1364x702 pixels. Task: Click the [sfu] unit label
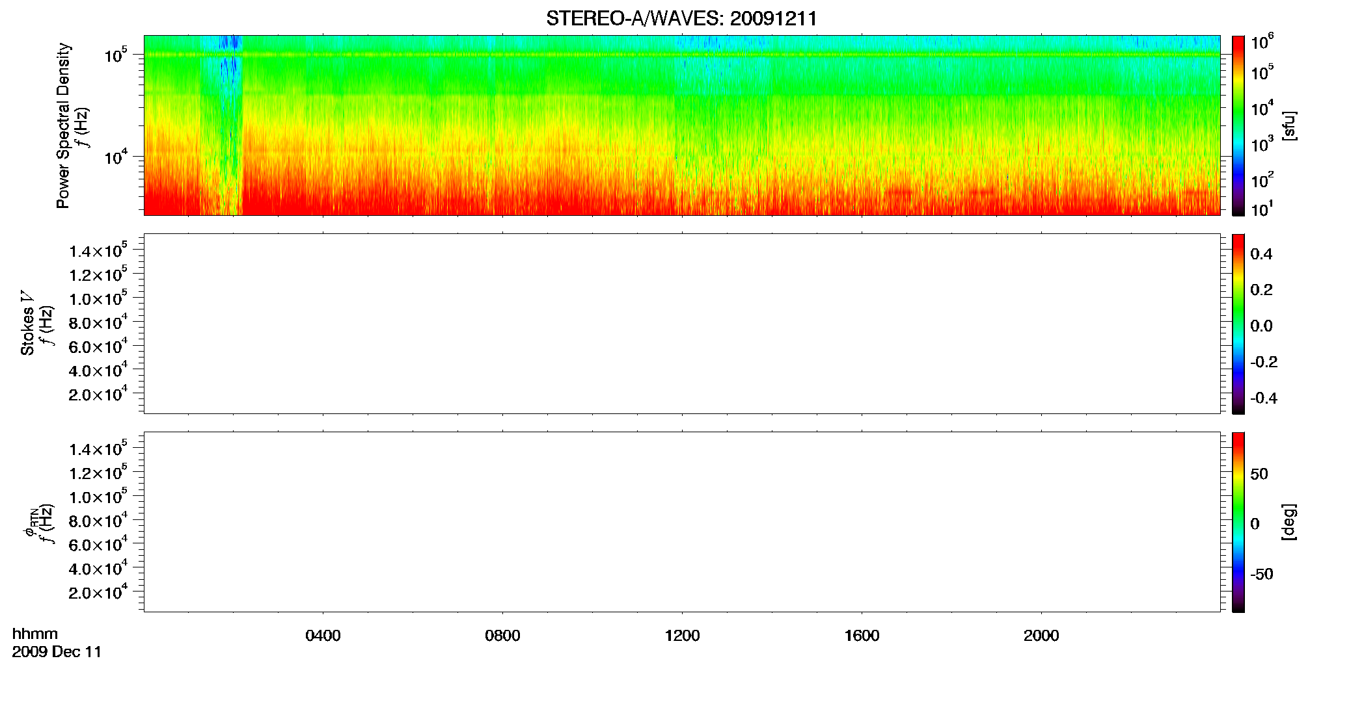point(1289,125)
